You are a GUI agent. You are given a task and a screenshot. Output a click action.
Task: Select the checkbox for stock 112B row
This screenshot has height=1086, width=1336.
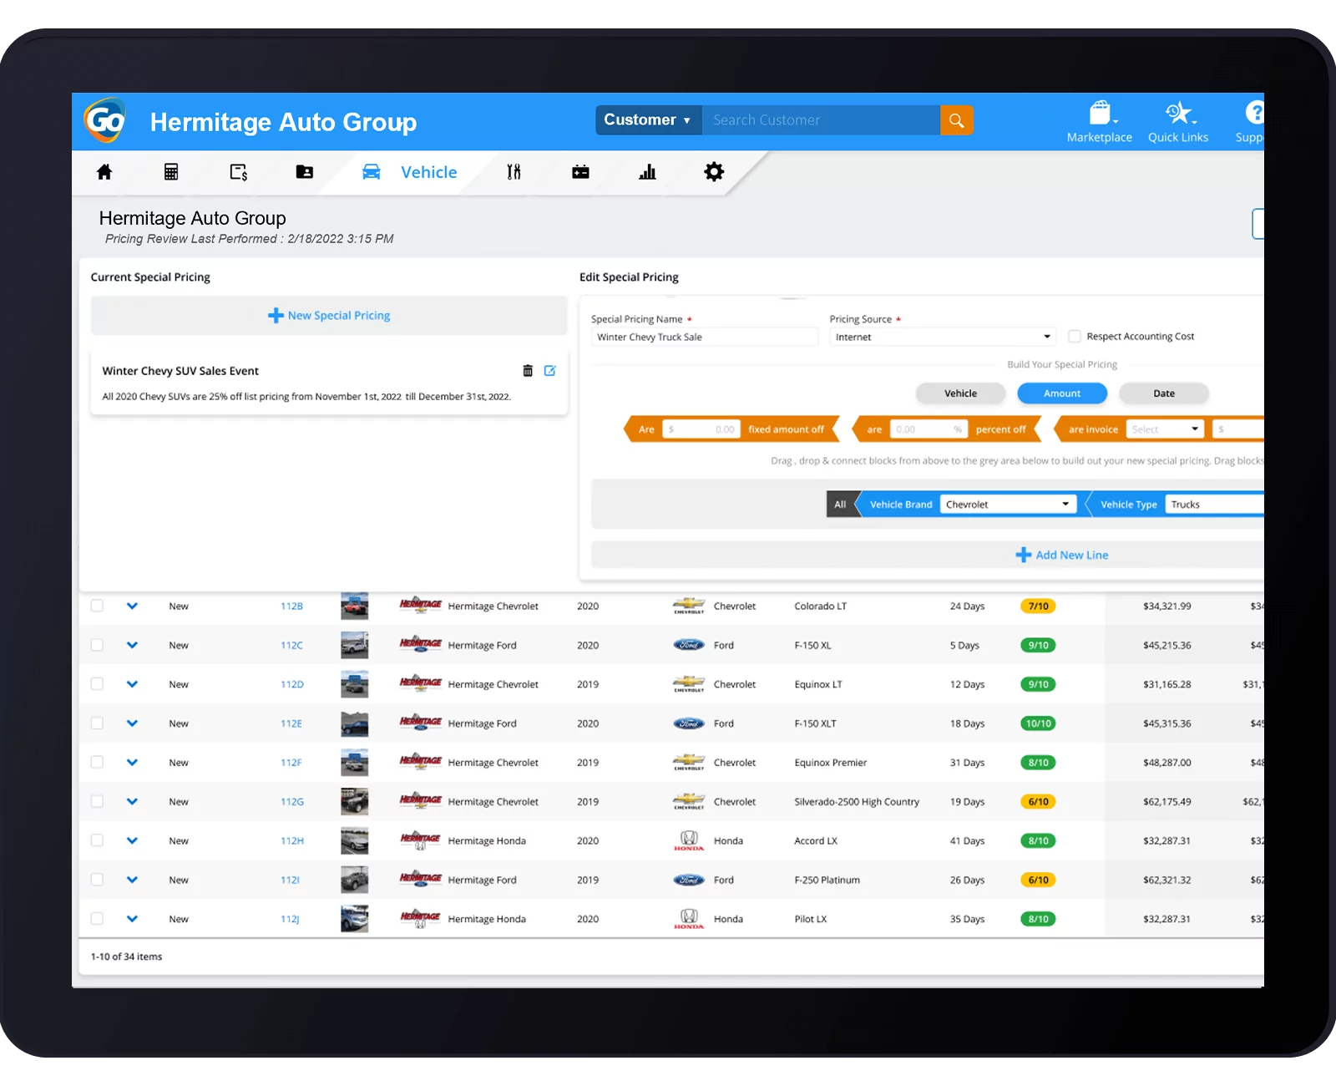click(98, 606)
